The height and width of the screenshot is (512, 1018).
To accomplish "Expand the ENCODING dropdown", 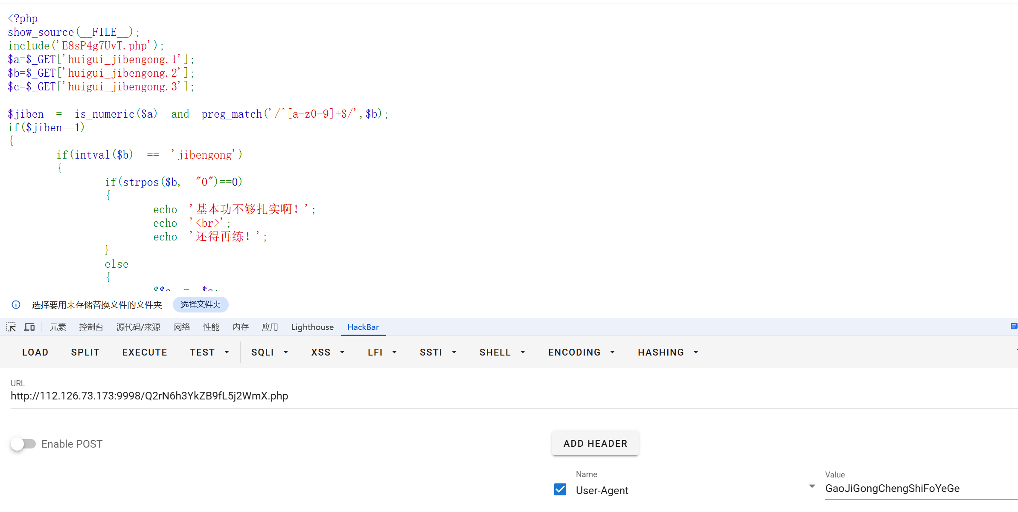I will point(582,352).
